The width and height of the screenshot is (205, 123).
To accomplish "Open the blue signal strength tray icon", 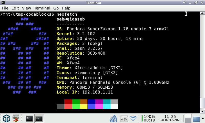I will click(x=113, y=118).
